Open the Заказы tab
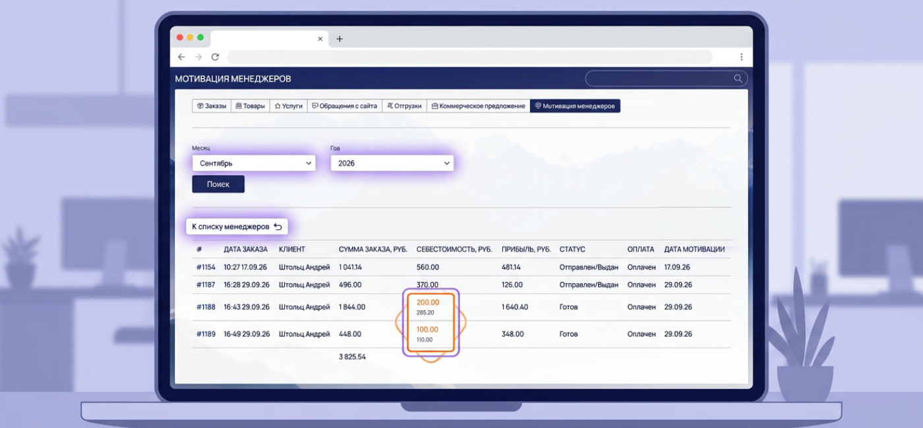 tap(212, 106)
